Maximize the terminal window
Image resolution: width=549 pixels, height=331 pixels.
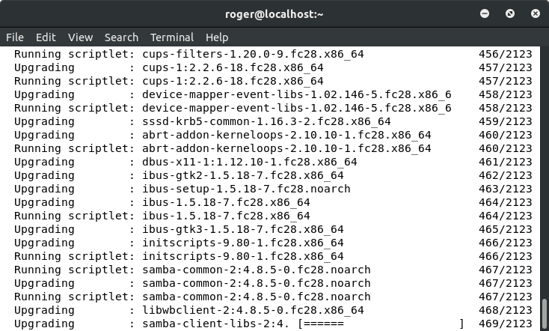point(509,13)
